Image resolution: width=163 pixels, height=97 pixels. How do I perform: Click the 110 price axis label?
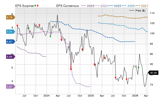click(152, 13)
